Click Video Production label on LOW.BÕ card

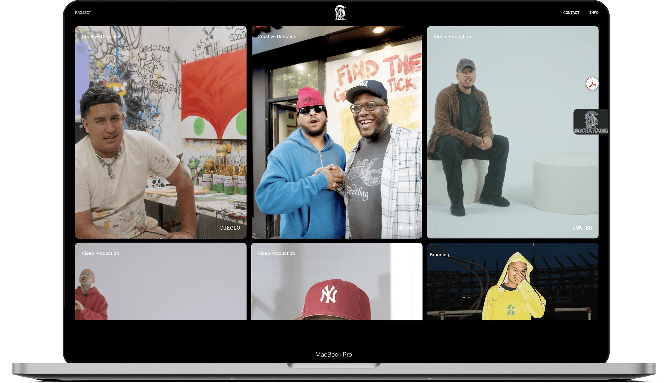tap(452, 36)
